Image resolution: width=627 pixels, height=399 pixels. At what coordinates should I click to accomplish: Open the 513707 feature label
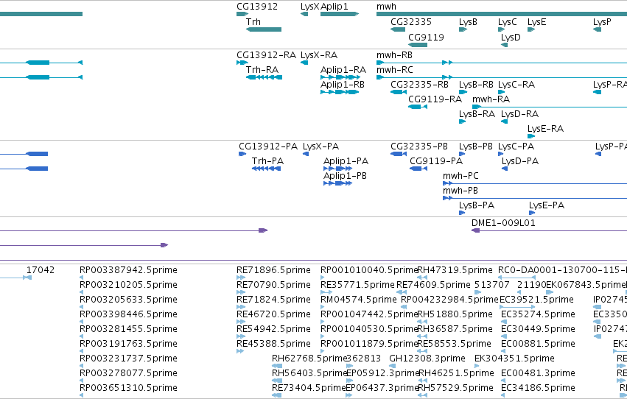coord(492,285)
